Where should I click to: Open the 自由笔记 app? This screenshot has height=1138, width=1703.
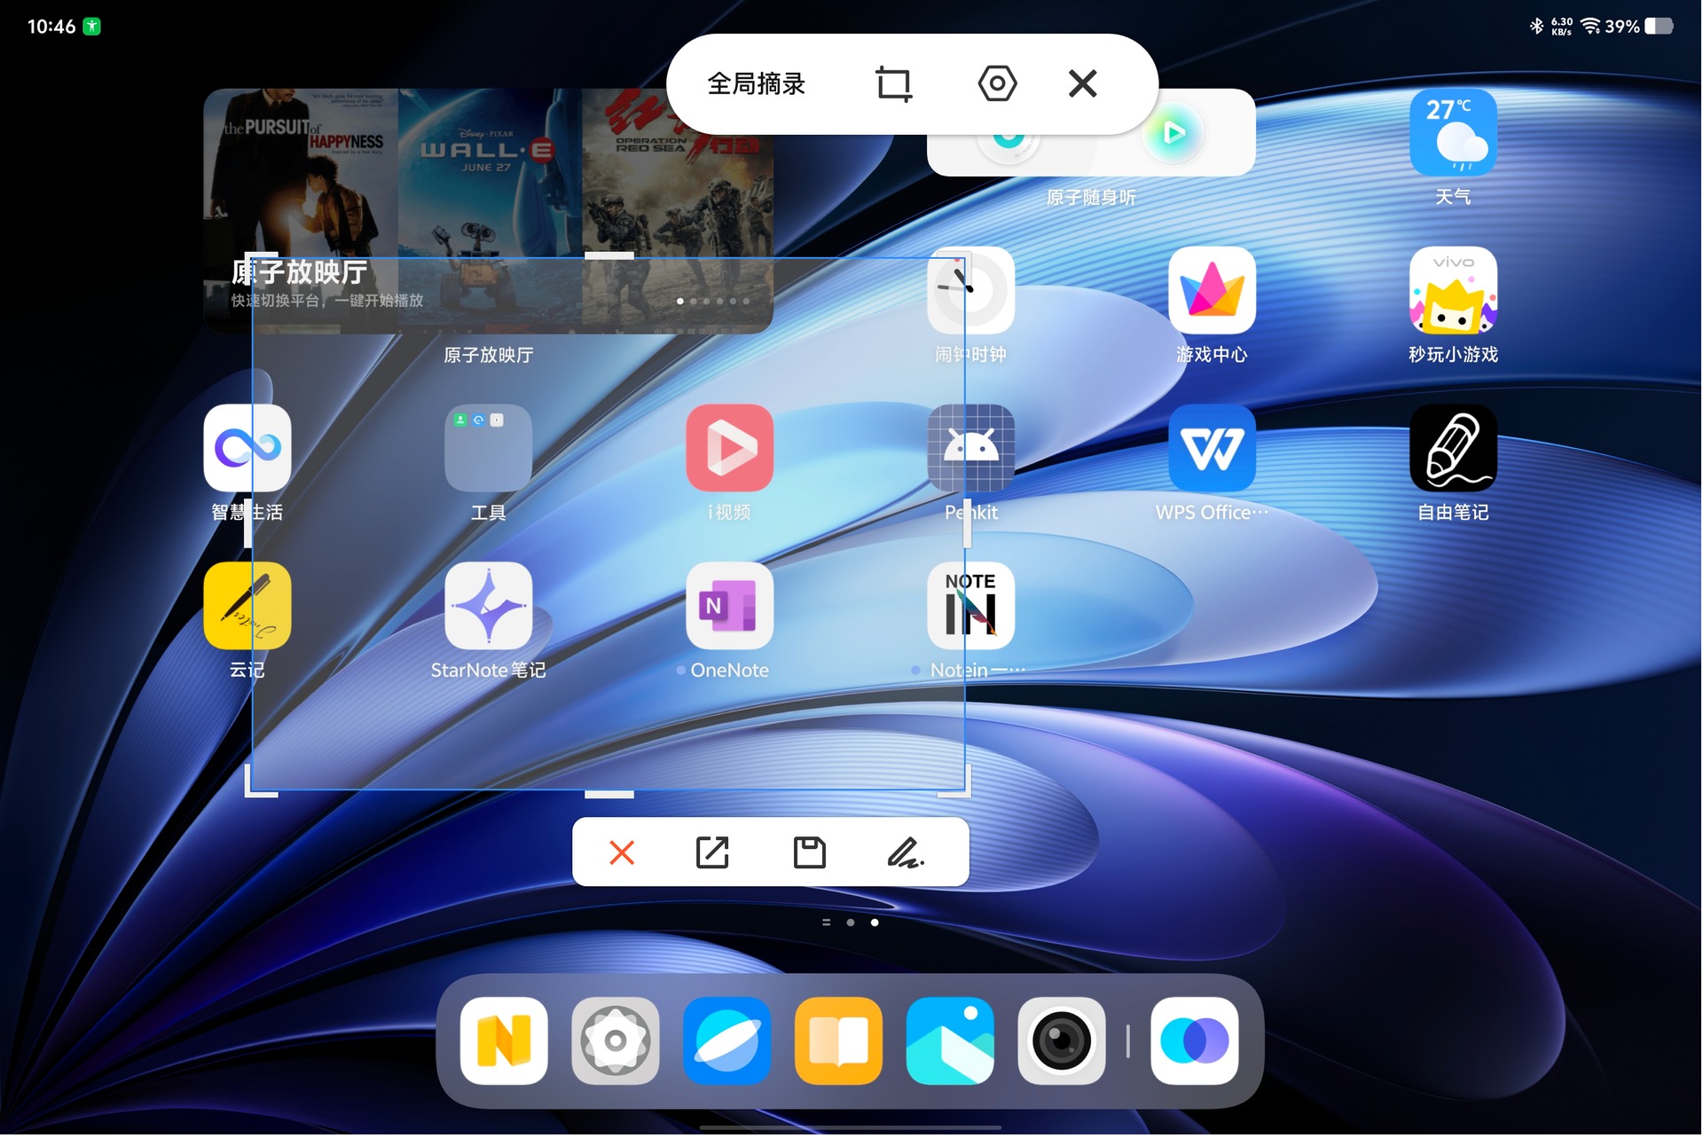(1453, 448)
